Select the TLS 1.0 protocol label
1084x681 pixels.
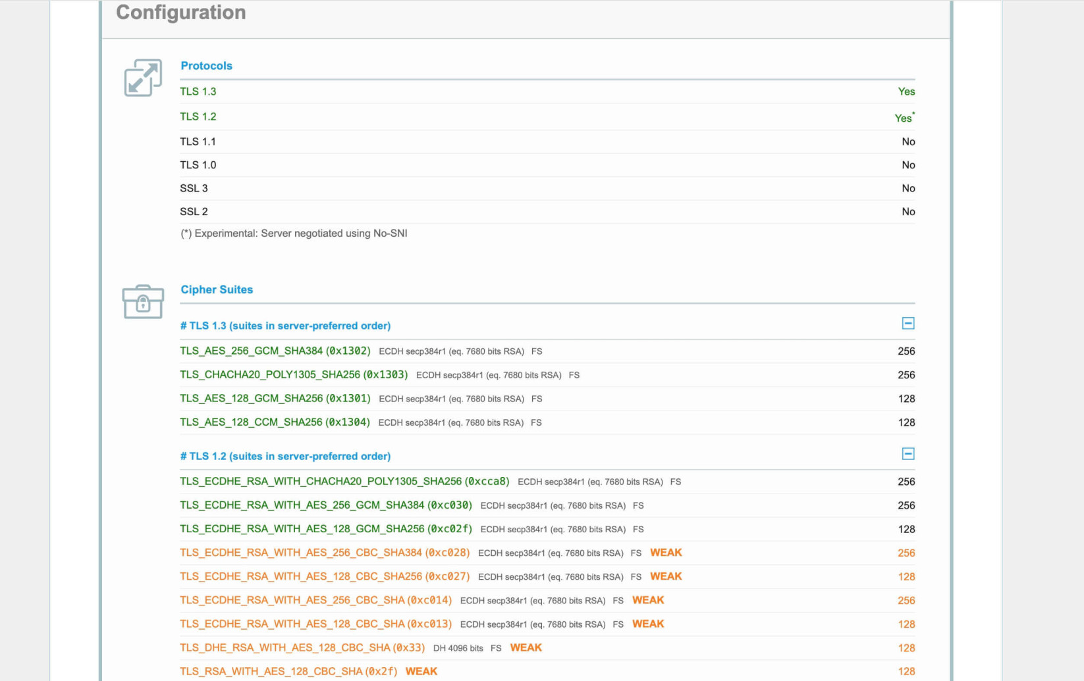pos(198,165)
